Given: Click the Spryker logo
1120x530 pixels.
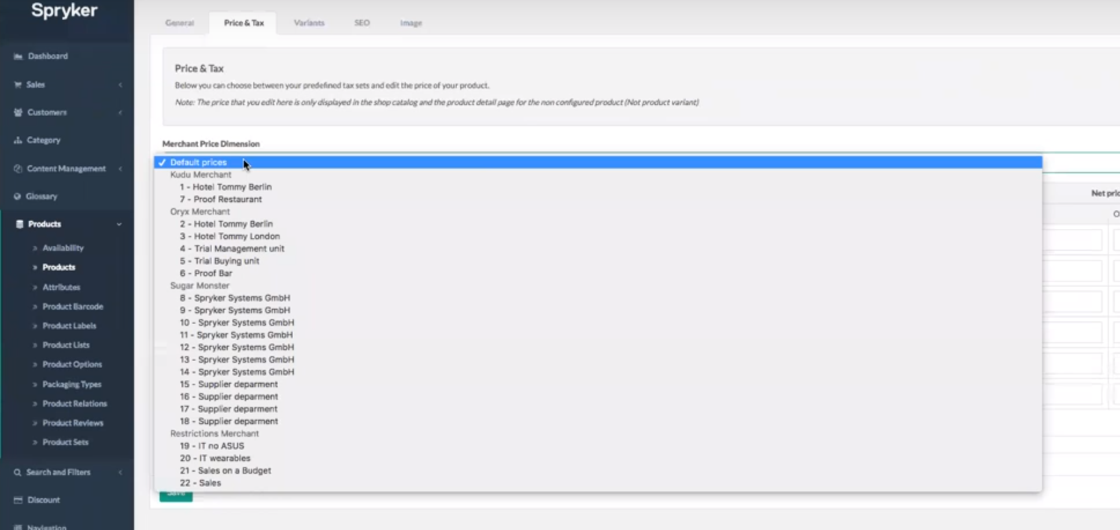Looking at the screenshot, I should point(64,10).
